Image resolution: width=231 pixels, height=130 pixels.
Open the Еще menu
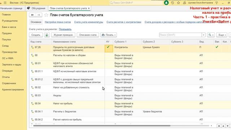pos(222,35)
